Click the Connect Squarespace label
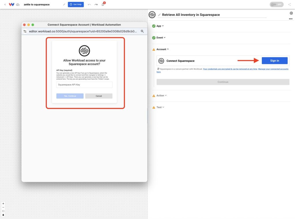The width and height of the screenshot is (295, 219). click(x=180, y=61)
